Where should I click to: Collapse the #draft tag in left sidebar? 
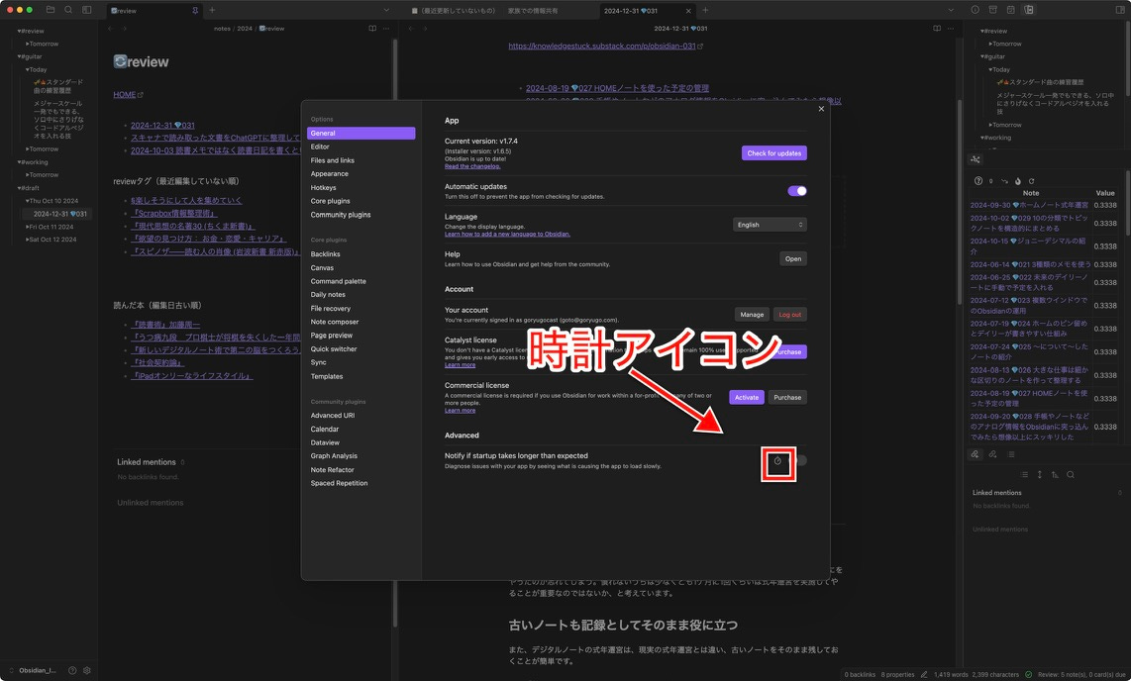(28, 188)
